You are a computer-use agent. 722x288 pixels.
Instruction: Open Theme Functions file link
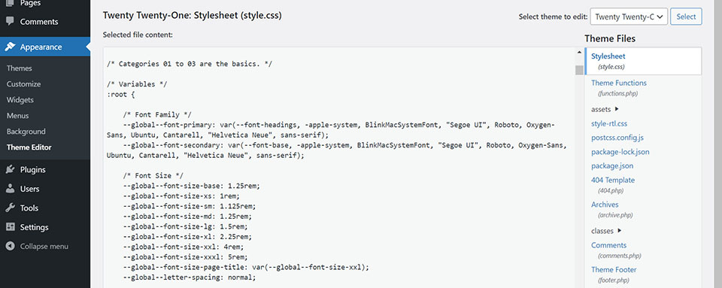tap(619, 83)
